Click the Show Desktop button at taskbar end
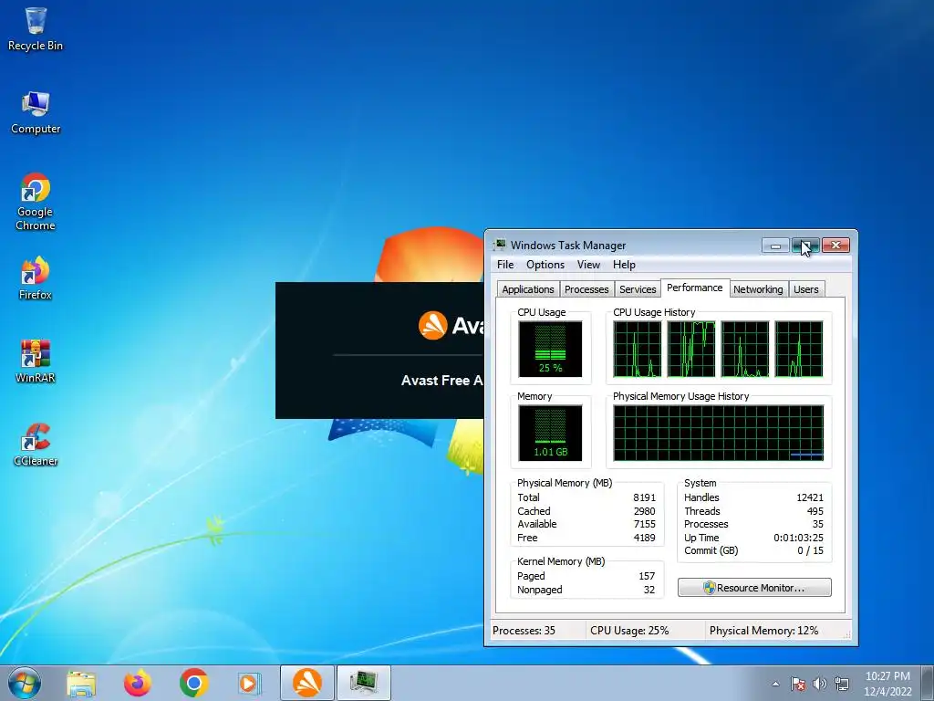Image resolution: width=934 pixels, height=701 pixels. point(929,683)
